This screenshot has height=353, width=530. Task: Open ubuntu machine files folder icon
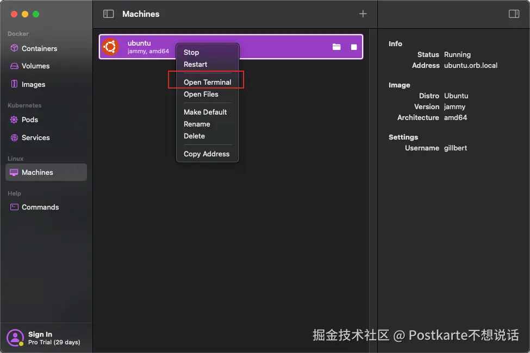[x=336, y=47]
